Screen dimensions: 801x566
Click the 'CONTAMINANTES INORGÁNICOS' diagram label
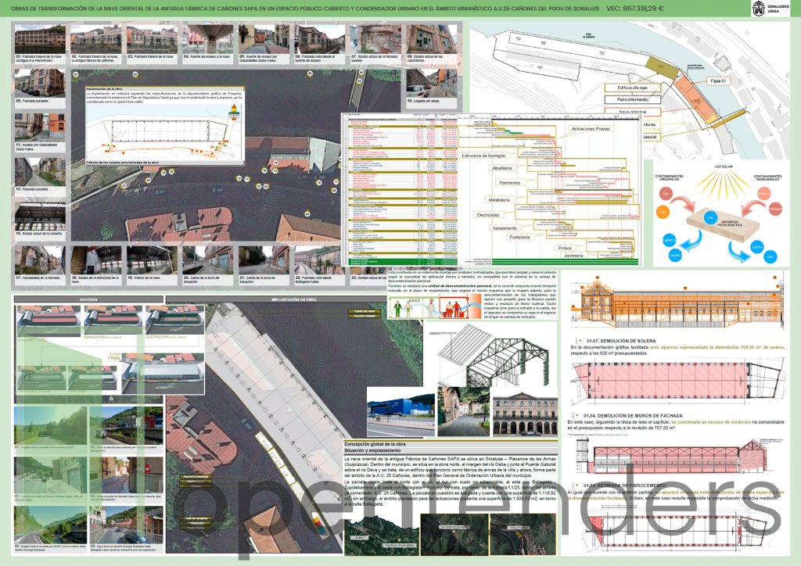(x=768, y=177)
